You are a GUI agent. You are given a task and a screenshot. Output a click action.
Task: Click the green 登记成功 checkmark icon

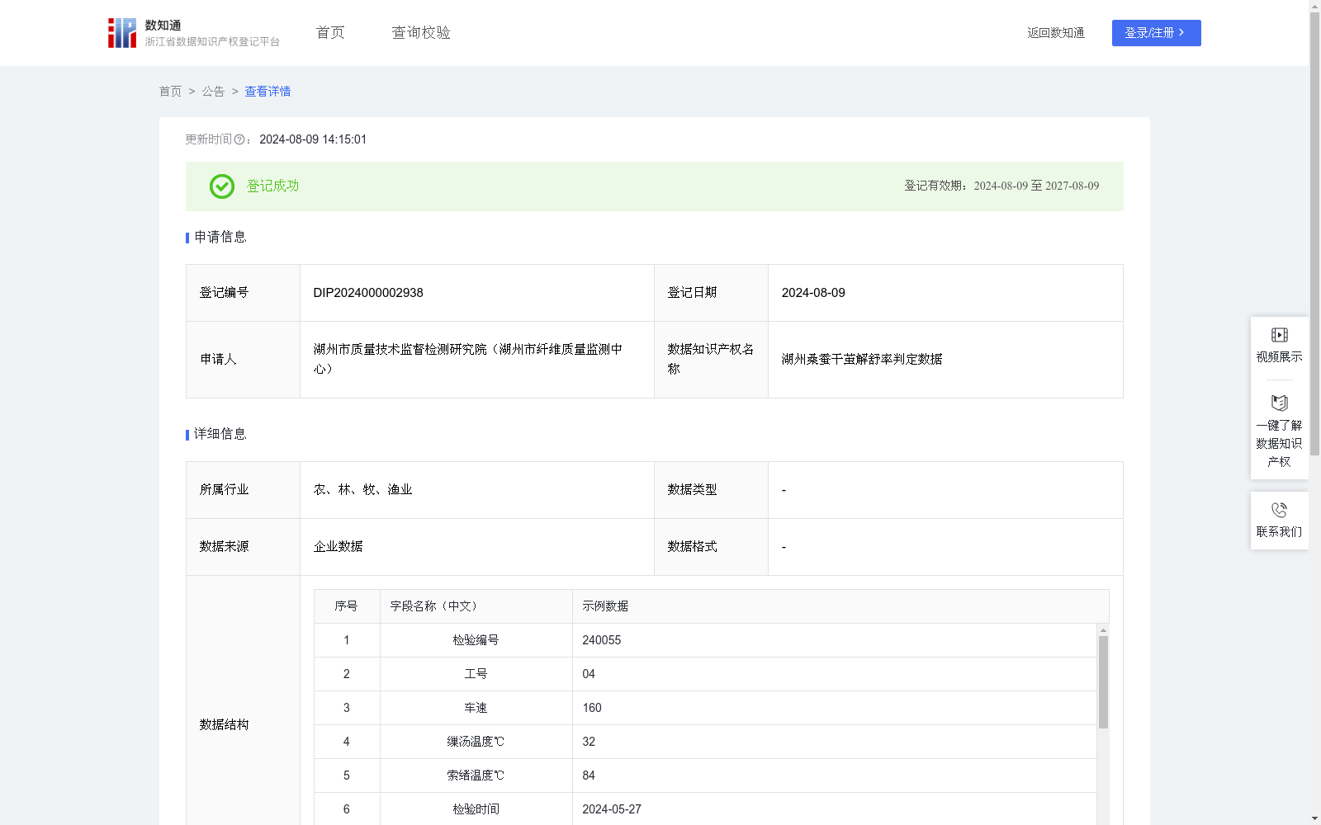pyautogui.click(x=221, y=186)
